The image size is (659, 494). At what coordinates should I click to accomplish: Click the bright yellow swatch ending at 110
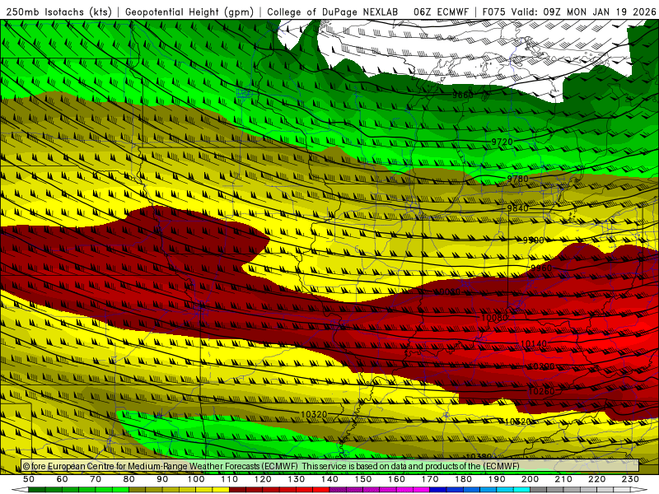[221, 490]
